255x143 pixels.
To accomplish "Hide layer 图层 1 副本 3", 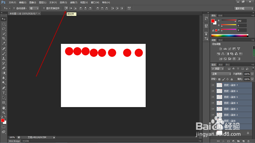I will coord(213,109).
